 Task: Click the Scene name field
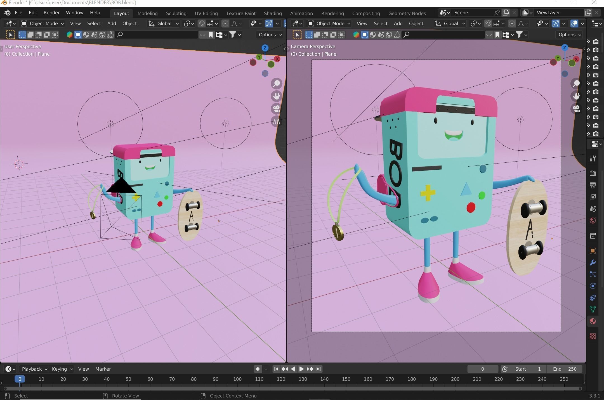click(x=473, y=13)
